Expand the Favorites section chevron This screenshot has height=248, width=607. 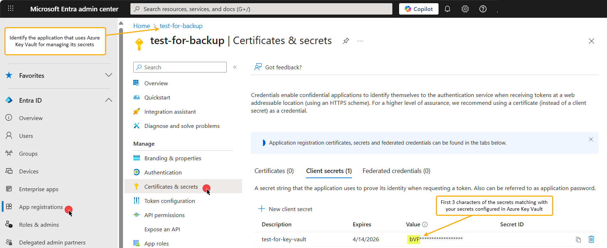coord(109,75)
